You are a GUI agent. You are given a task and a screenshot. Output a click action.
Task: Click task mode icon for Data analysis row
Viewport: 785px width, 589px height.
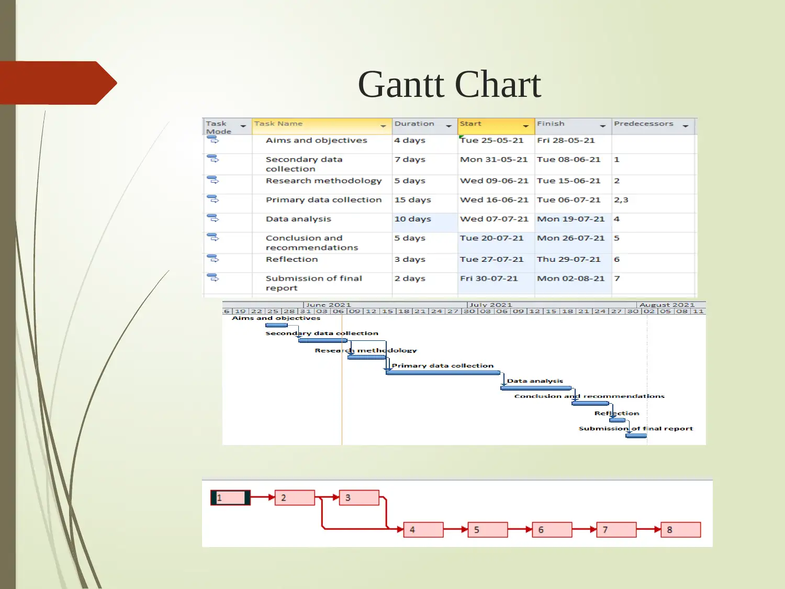(213, 218)
